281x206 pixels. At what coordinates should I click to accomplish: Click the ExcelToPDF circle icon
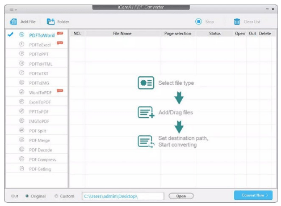(22, 101)
